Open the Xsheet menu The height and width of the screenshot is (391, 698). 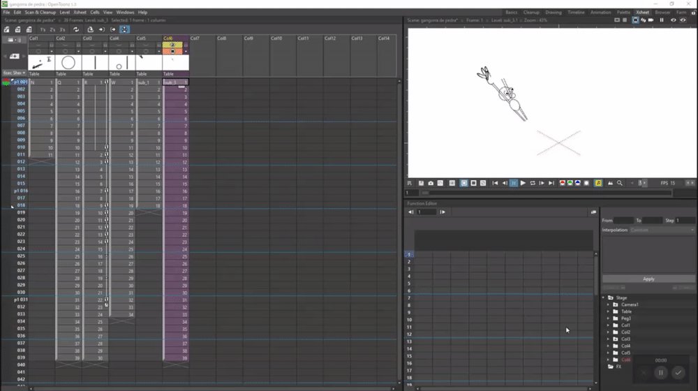coord(80,13)
